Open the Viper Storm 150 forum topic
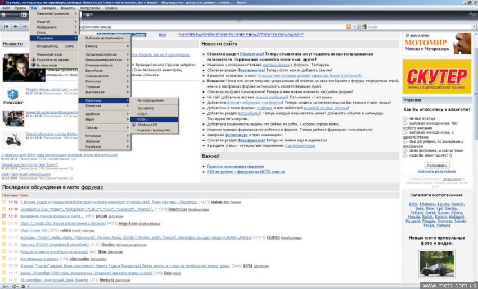This screenshot has width=478, height=289. [x=34, y=230]
